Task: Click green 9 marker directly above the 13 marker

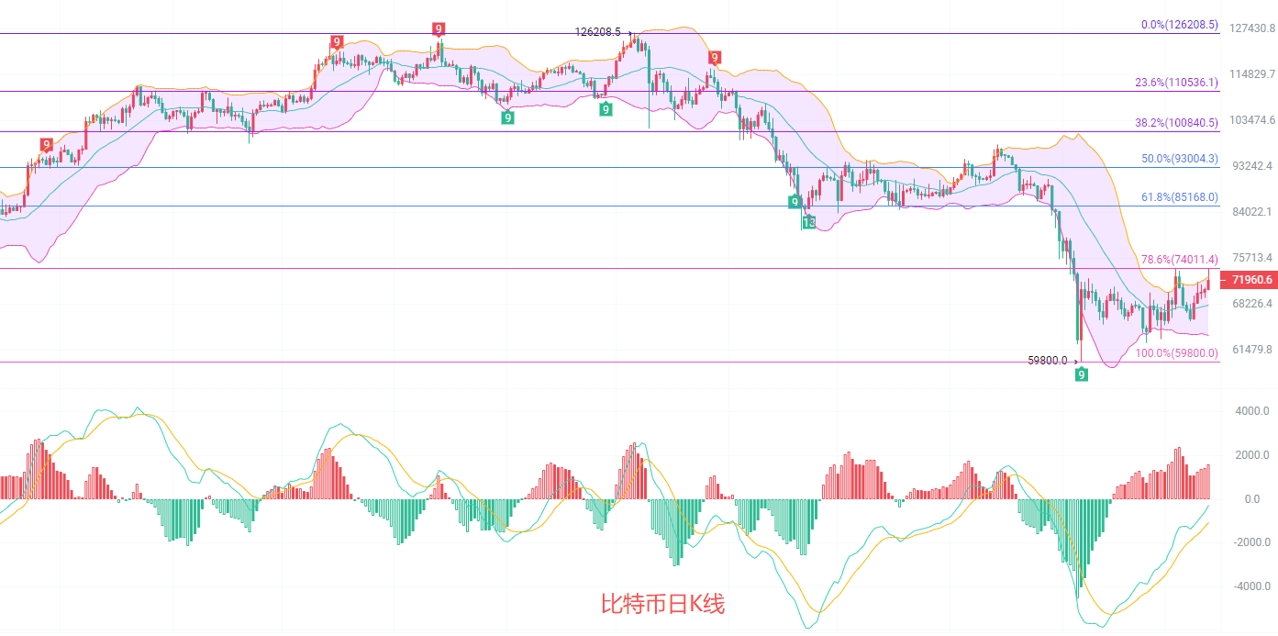Action: pyautogui.click(x=795, y=201)
